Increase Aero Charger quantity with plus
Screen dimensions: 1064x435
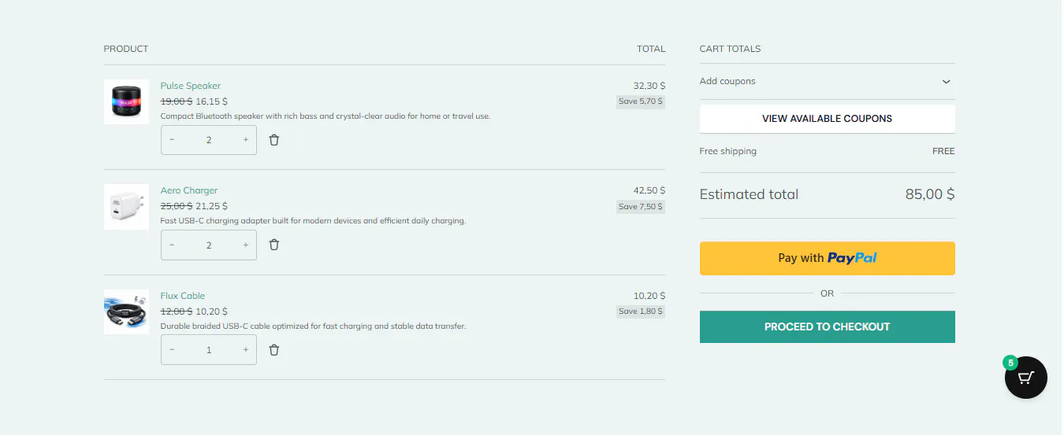(246, 245)
